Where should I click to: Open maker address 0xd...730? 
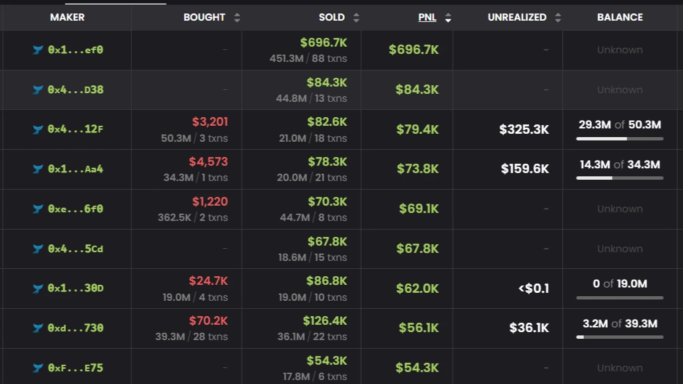click(76, 328)
